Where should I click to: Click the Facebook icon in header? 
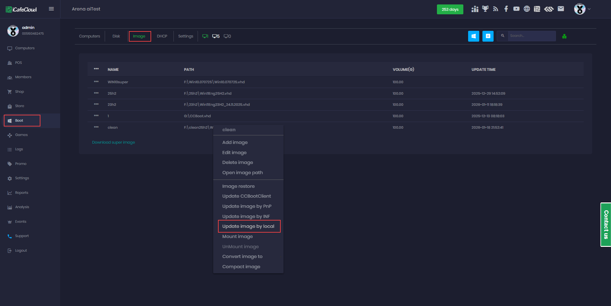click(506, 9)
